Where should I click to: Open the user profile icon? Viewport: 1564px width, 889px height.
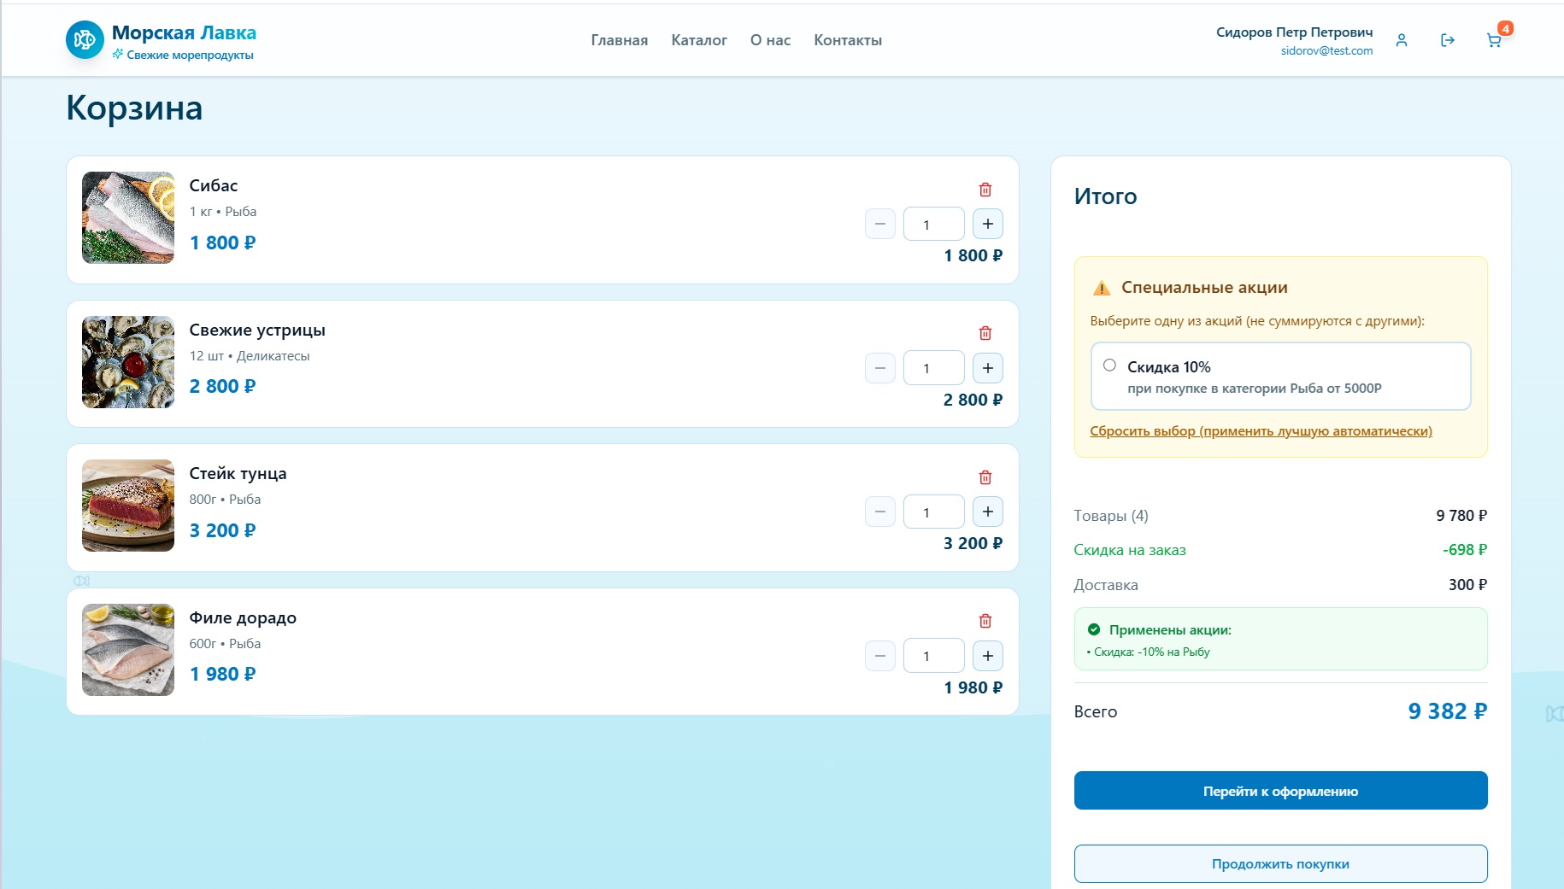(x=1402, y=40)
